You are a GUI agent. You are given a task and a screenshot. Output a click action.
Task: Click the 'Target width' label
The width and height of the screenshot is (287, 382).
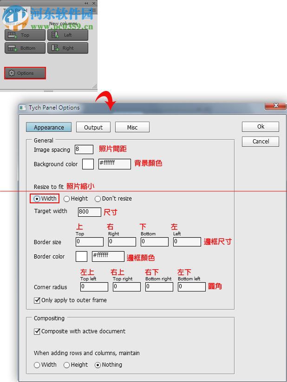pos(51,211)
